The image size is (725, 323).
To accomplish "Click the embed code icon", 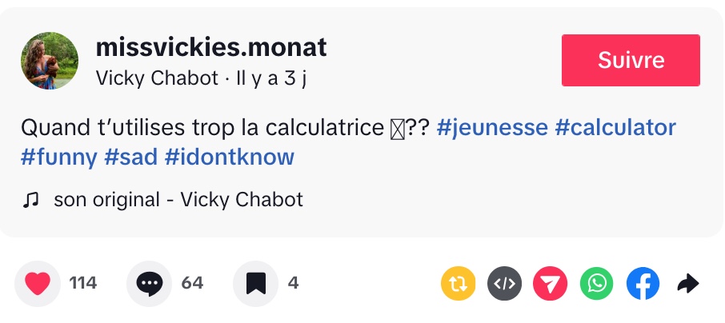I will coord(505,283).
